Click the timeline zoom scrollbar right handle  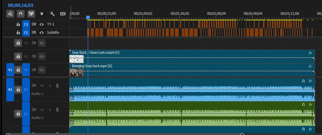tap(242, 134)
